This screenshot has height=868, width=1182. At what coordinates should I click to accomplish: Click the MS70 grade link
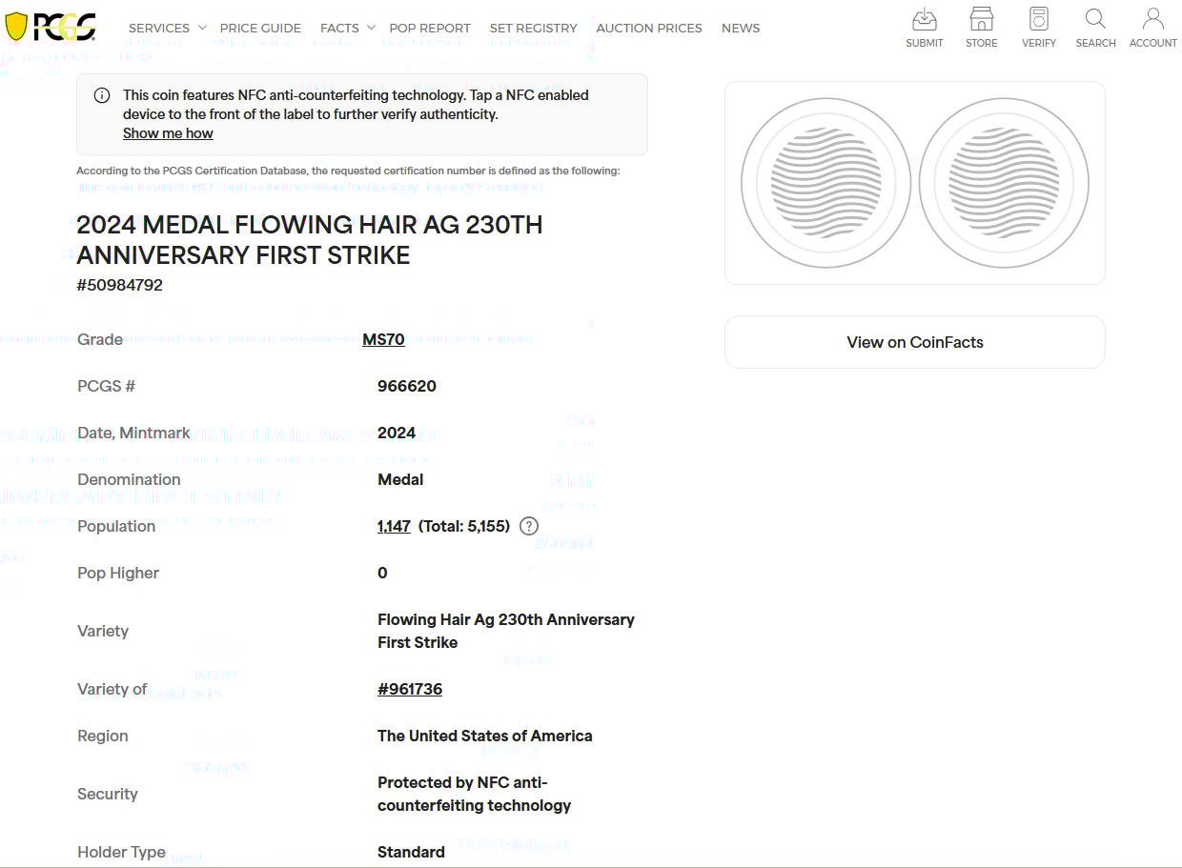383,339
